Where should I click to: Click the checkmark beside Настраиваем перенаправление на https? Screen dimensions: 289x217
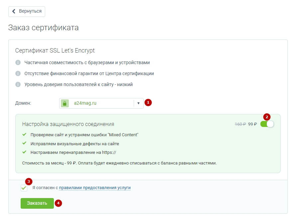tap(24, 152)
